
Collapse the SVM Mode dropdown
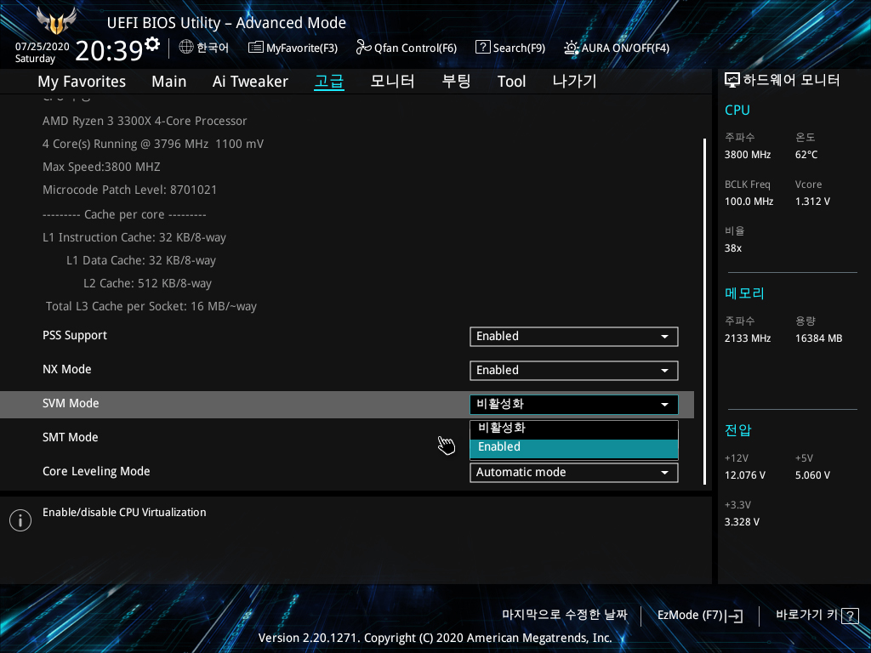point(574,404)
